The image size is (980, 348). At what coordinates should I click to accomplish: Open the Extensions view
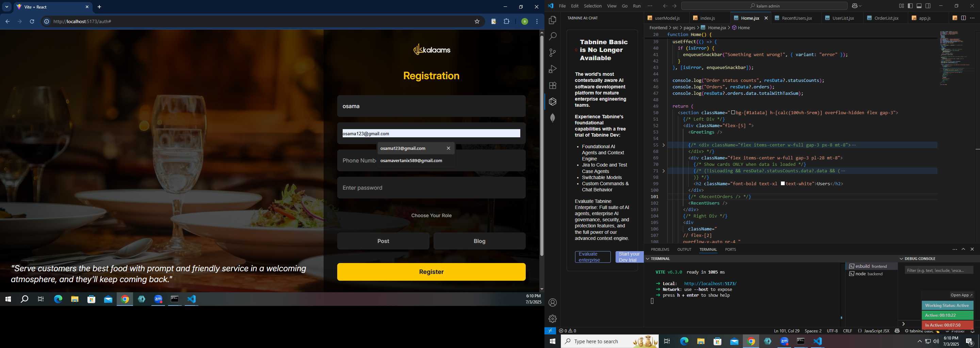coord(552,86)
